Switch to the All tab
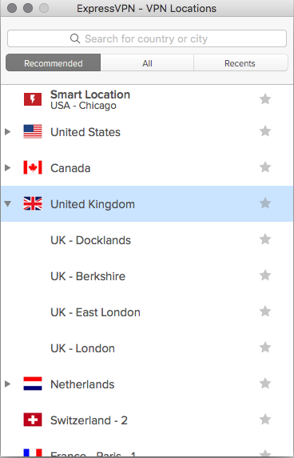The width and height of the screenshot is (294, 458). pyautogui.click(x=147, y=62)
